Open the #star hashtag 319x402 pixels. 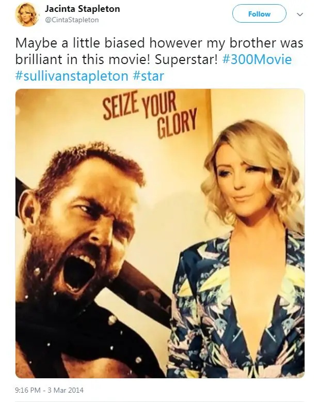(x=149, y=76)
